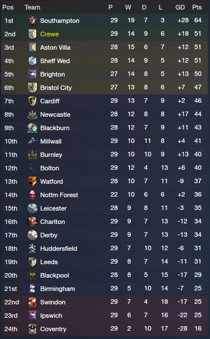Click the Watford club badge
This screenshot has width=210, height=339.
click(32, 182)
